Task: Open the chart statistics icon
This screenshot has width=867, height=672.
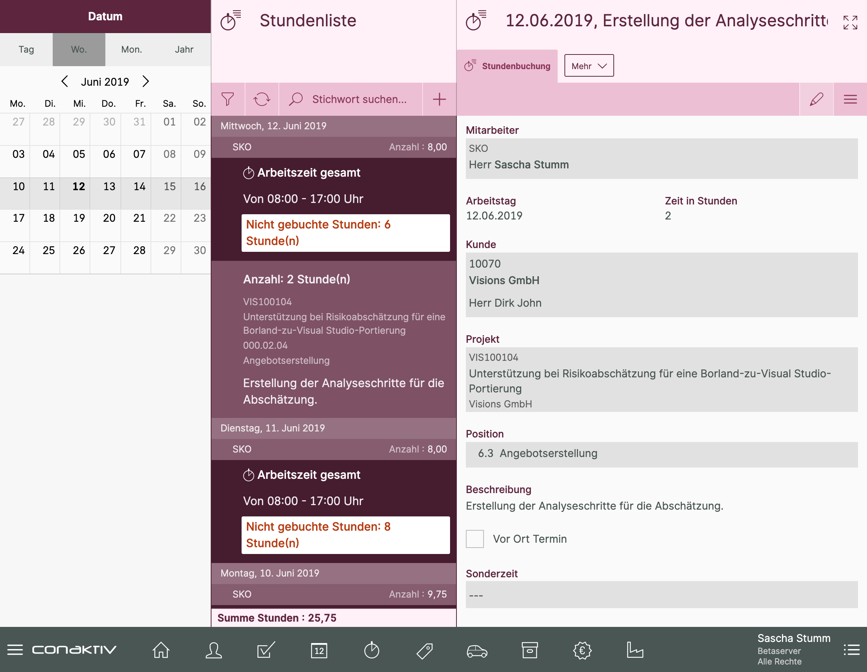Action: pos(635,650)
